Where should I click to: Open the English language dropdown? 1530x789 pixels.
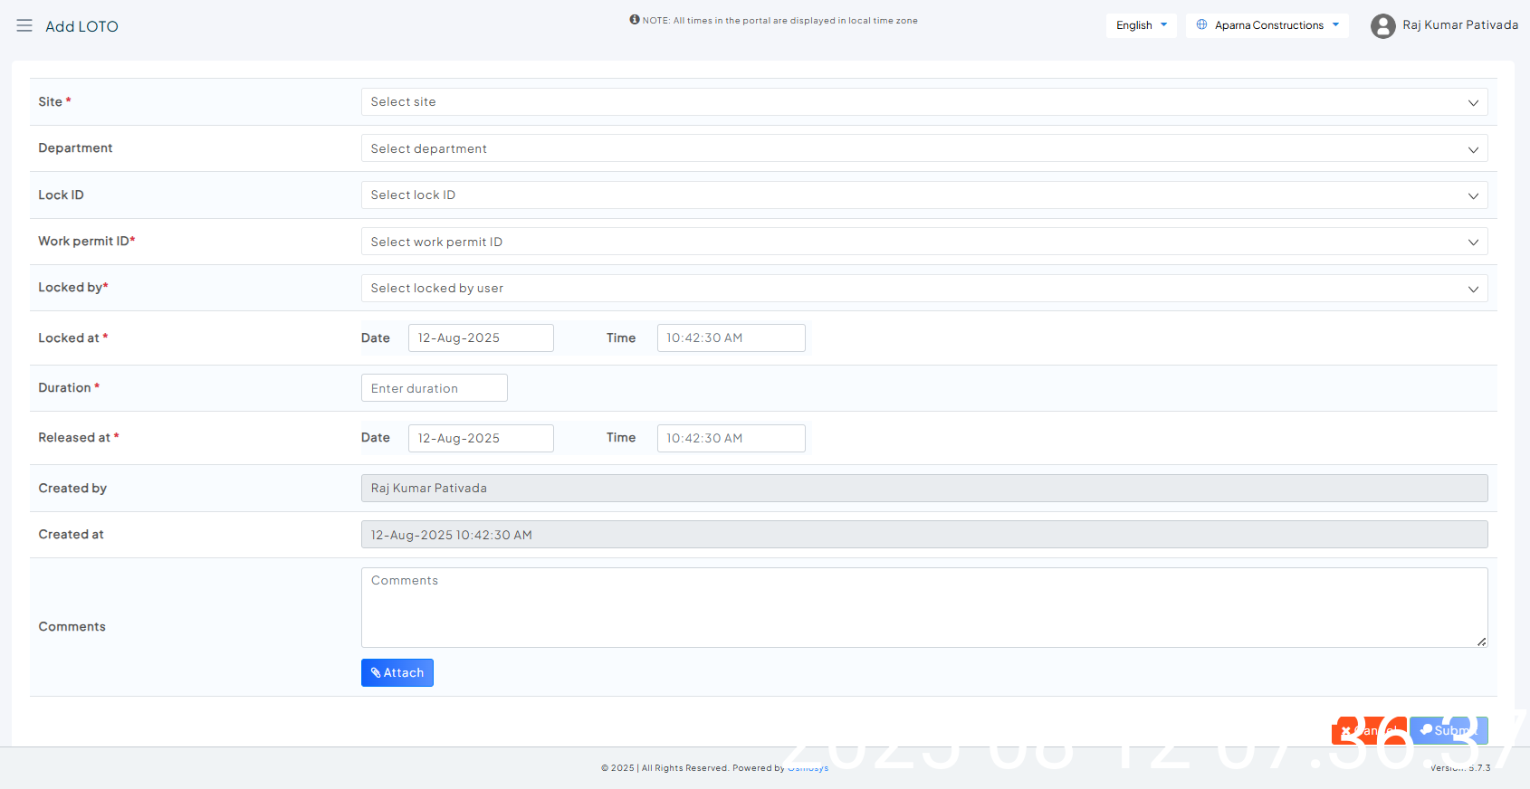tap(1141, 25)
